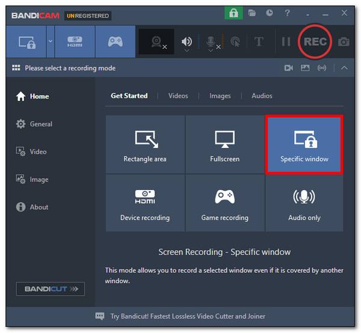Open Video settings in sidebar

click(x=31, y=151)
